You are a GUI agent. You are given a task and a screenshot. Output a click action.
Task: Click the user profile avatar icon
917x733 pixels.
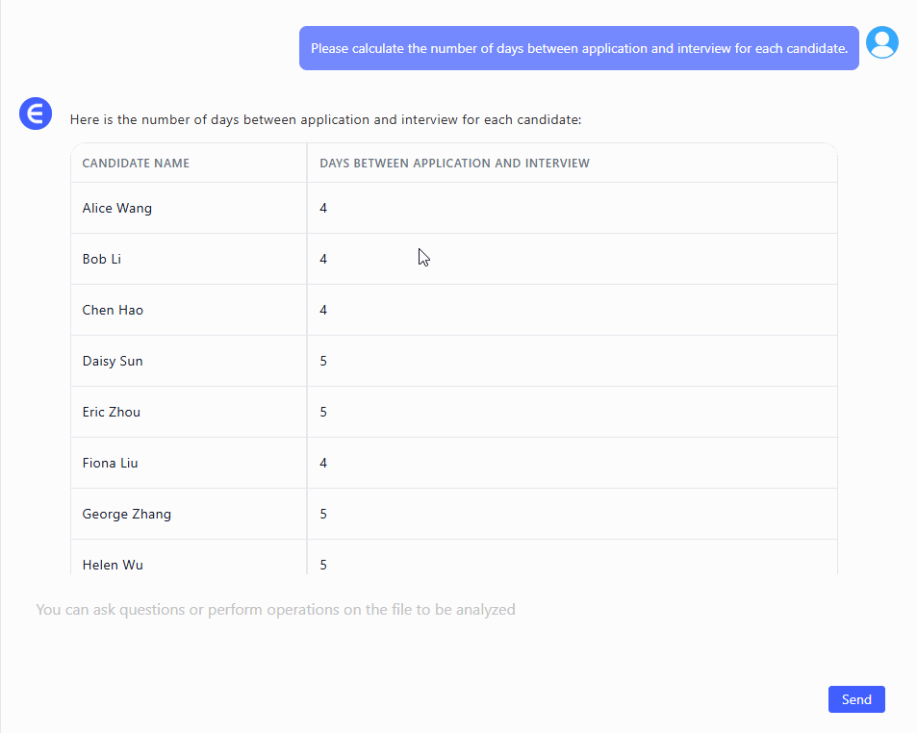[x=881, y=42]
